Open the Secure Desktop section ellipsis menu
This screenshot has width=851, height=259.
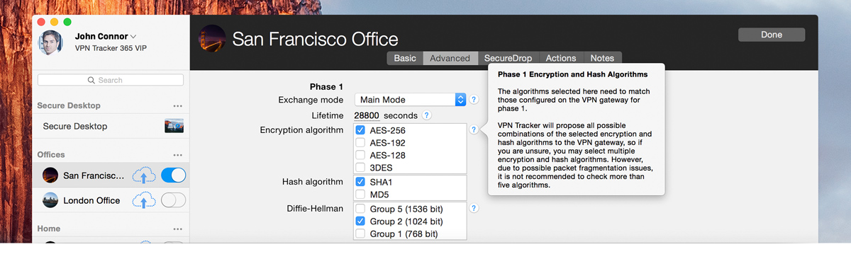177,106
